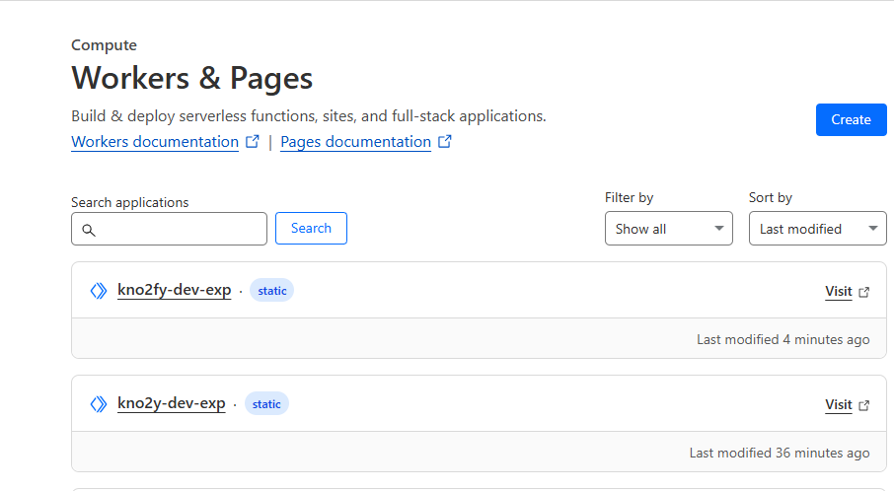Open the Sort by Last modified dropdown

click(x=817, y=229)
